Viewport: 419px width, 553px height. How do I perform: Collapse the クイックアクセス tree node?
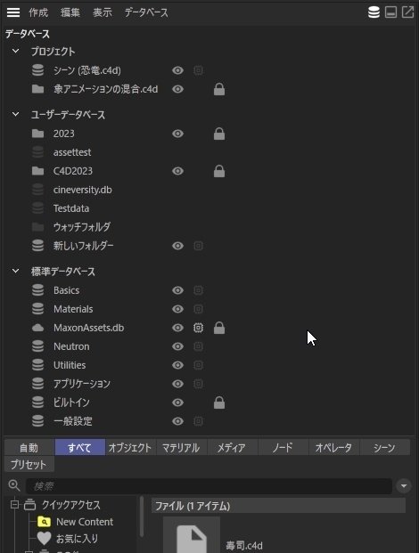[x=14, y=505]
